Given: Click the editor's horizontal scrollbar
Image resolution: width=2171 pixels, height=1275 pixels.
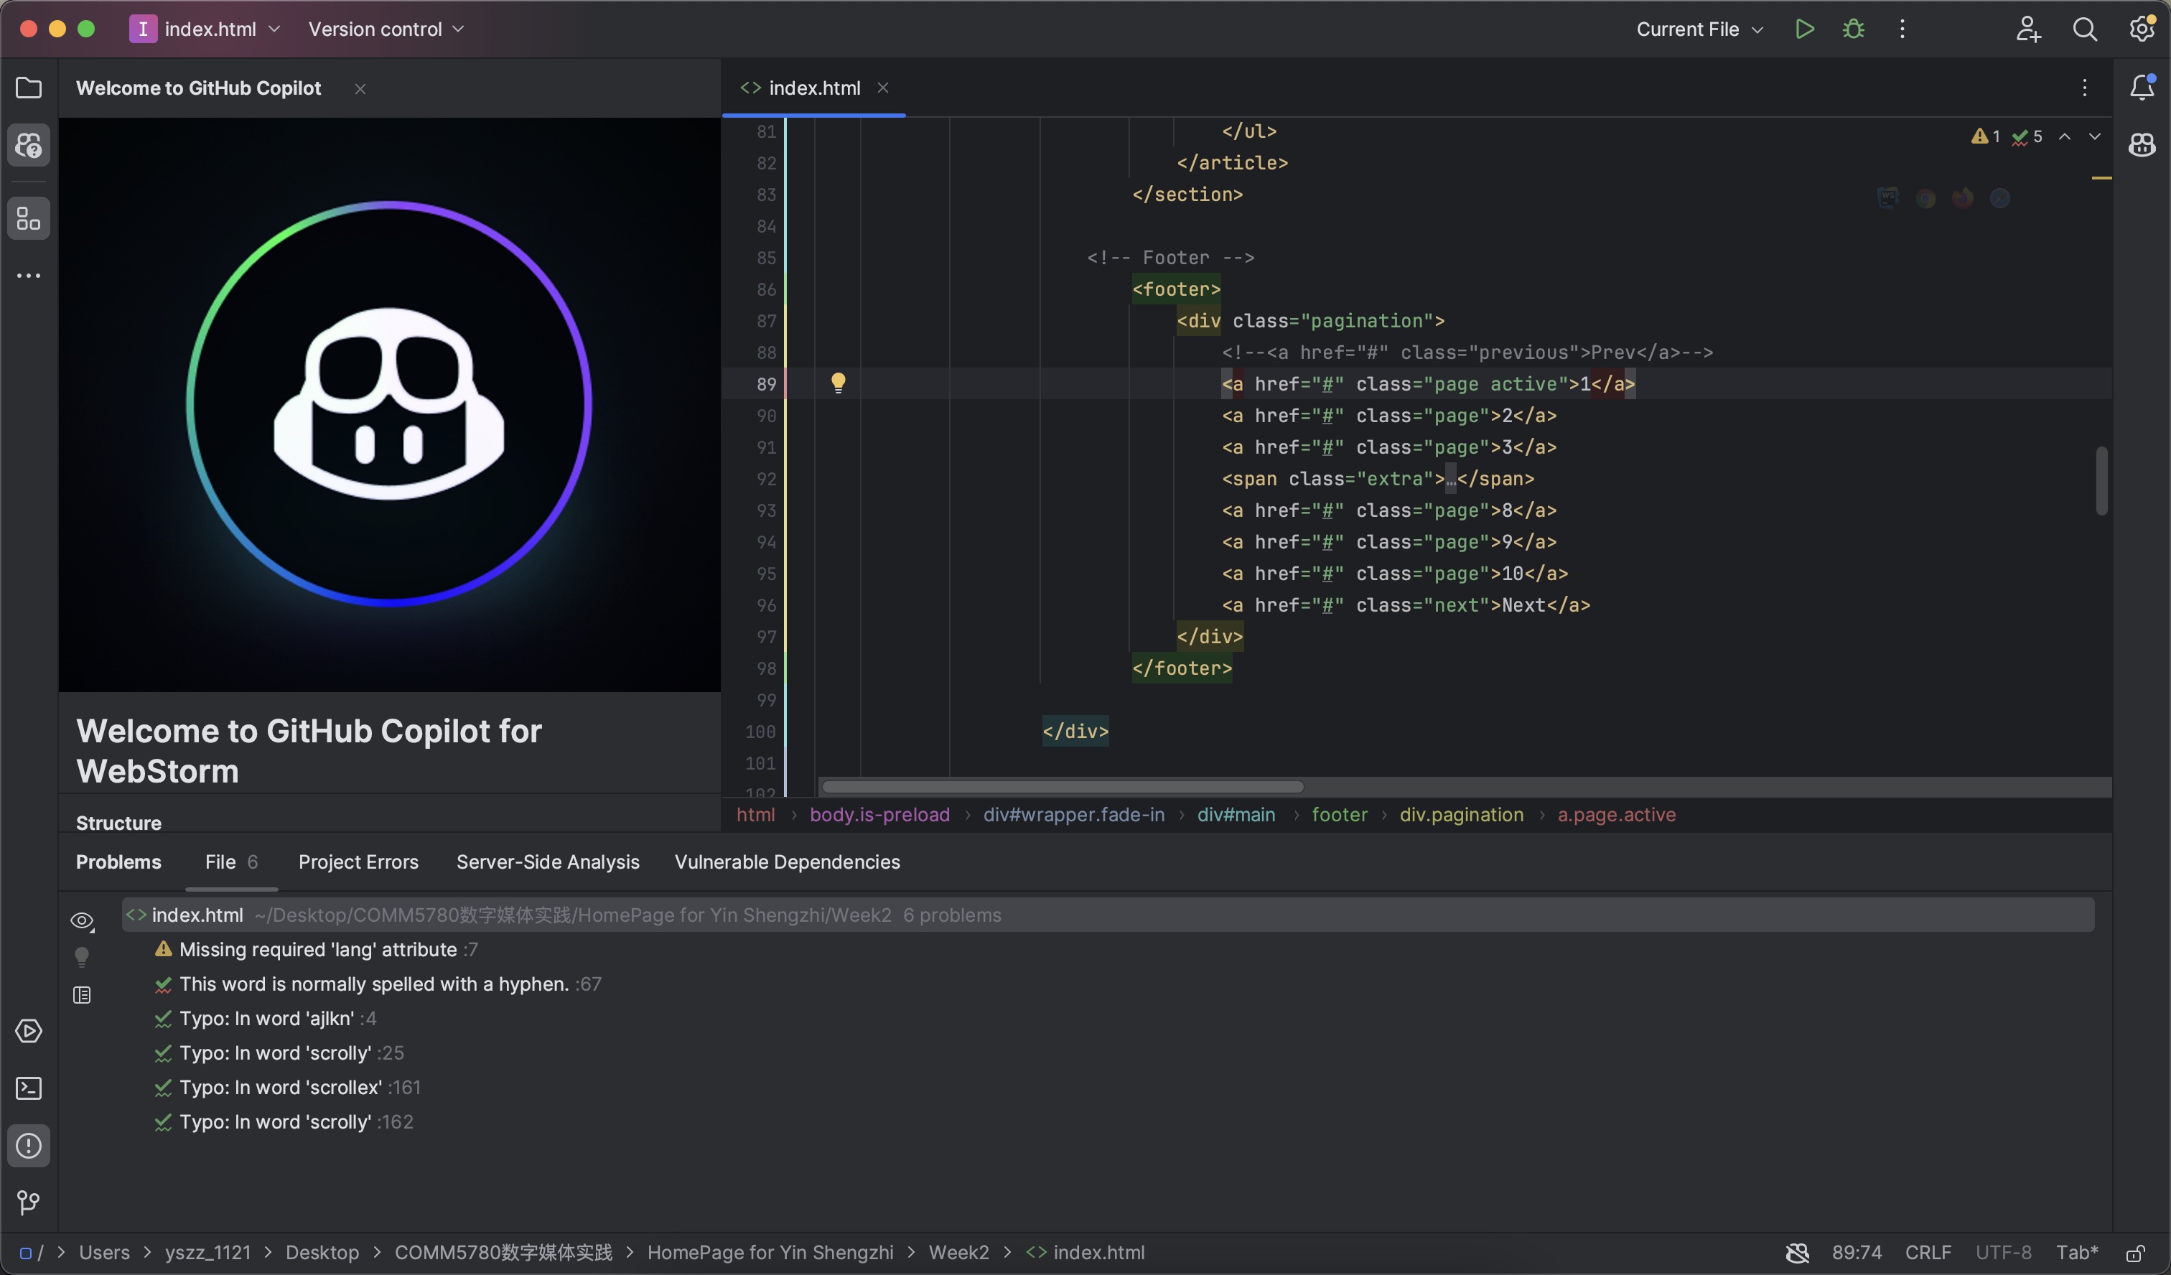Looking at the screenshot, I should coord(1061,785).
